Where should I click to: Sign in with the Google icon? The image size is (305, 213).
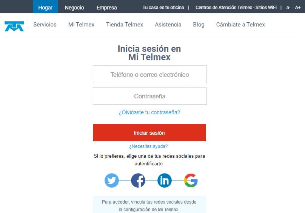click(191, 180)
